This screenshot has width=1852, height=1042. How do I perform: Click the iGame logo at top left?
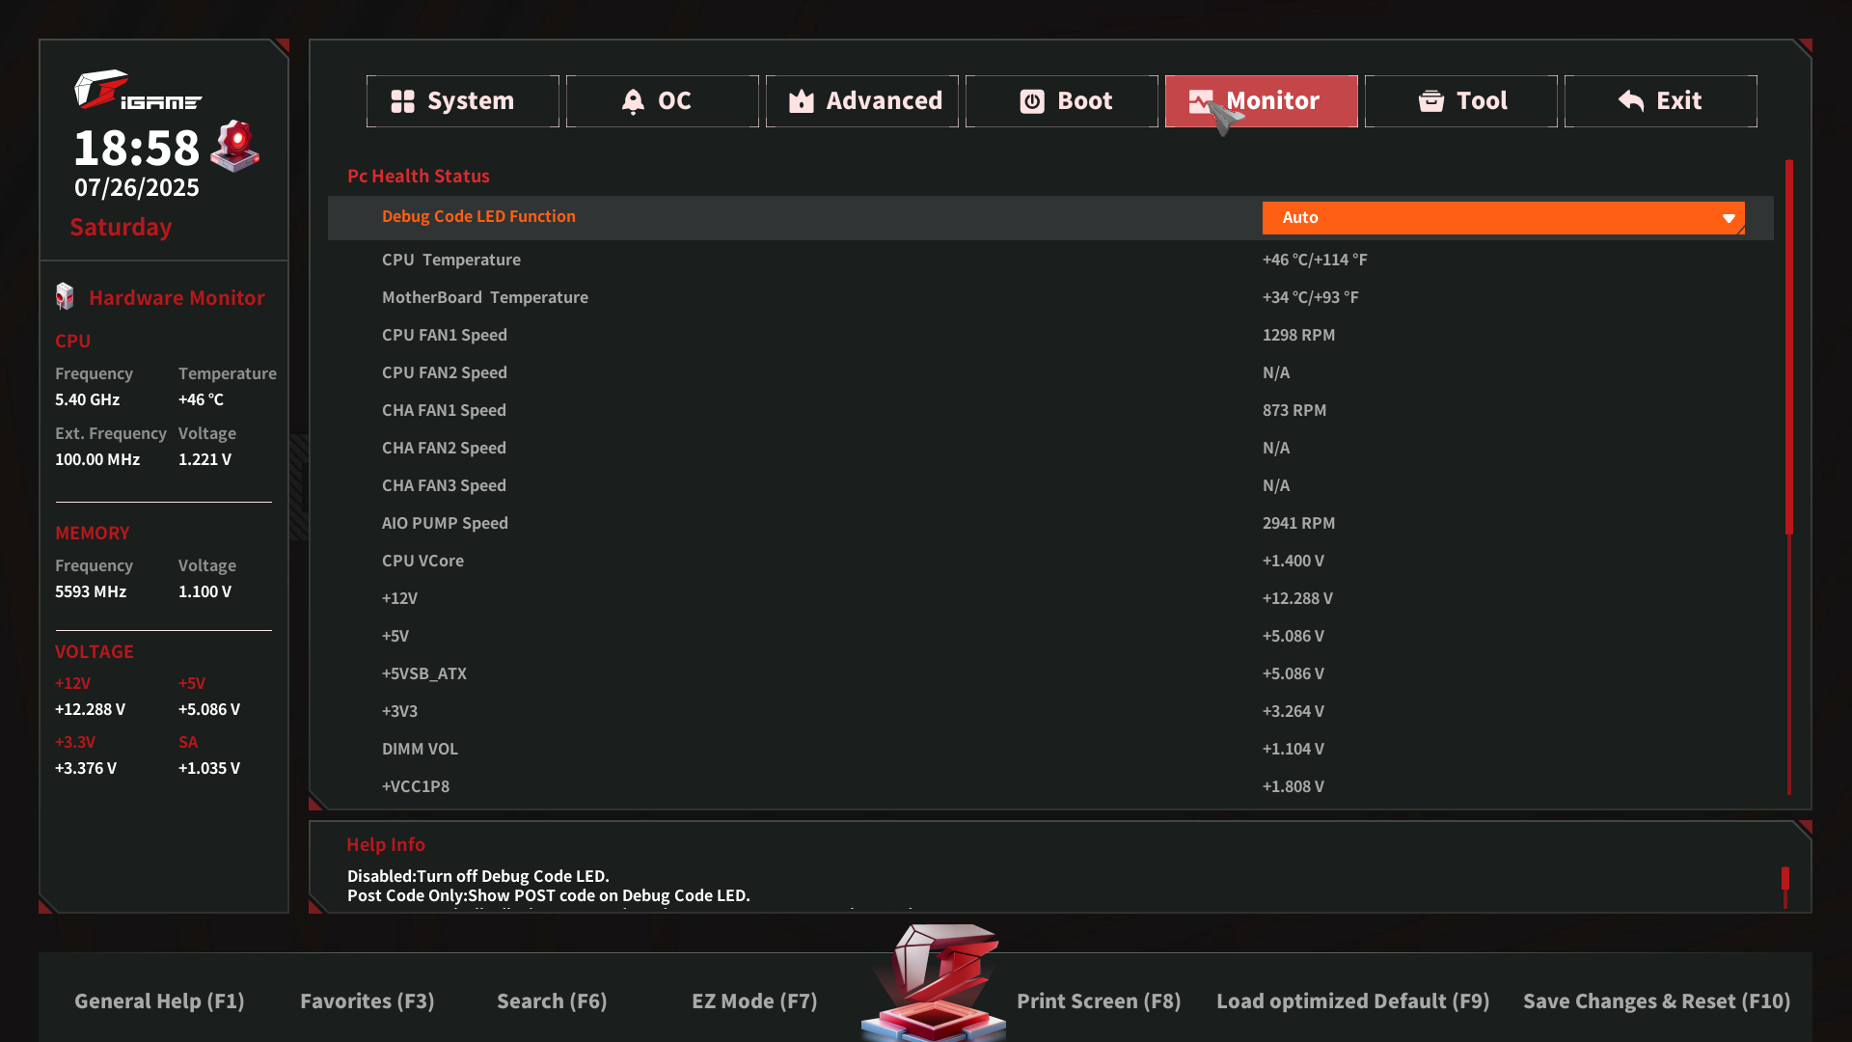coord(137,91)
